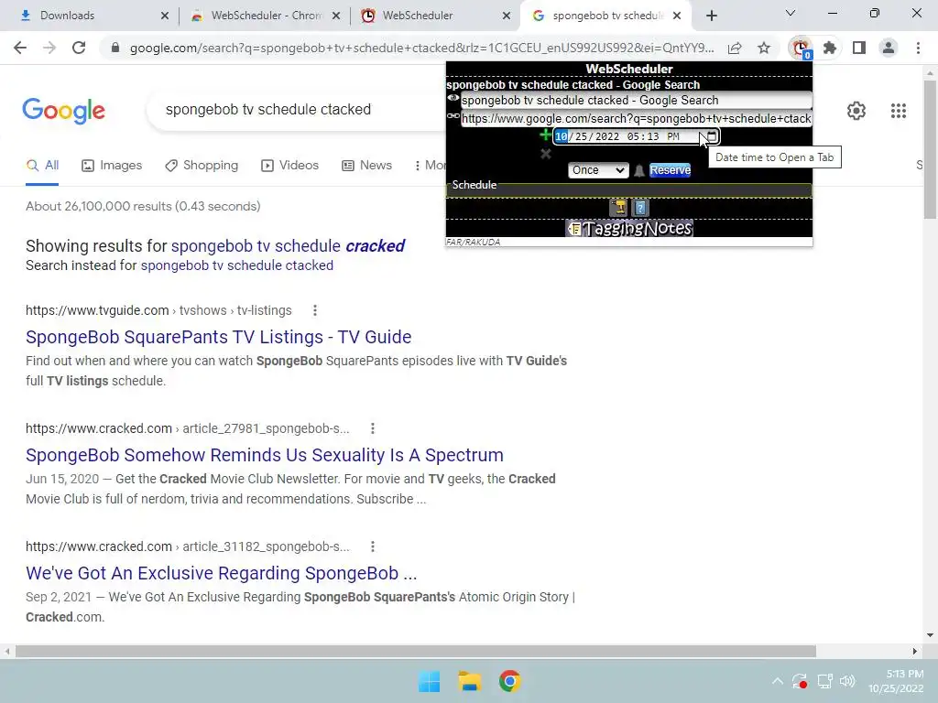
Task: Open the help question mark icon in WebScheduler
Action: coord(640,208)
